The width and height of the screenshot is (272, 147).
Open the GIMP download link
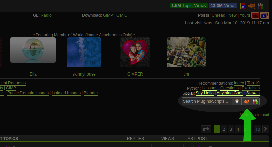[x=108, y=15]
